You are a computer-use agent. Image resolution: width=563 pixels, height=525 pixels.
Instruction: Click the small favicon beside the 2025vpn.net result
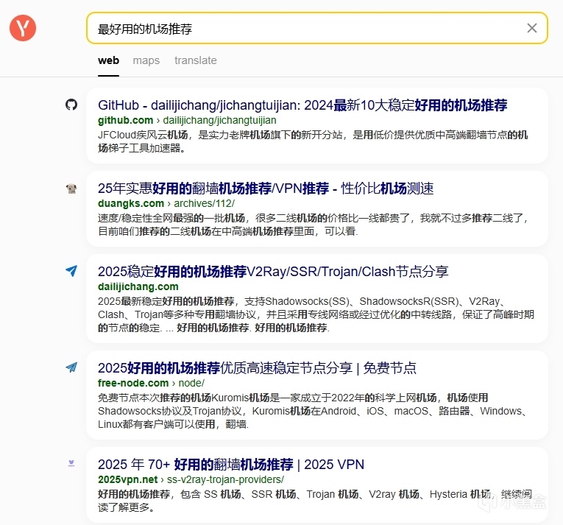pyautogui.click(x=71, y=464)
